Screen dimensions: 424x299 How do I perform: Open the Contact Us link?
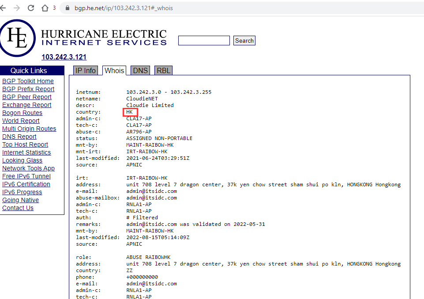[x=18, y=208]
